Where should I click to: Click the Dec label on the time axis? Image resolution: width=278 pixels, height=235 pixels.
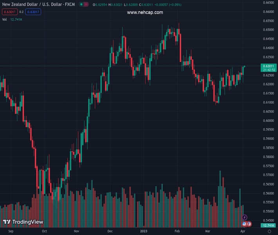(x=110, y=231)
